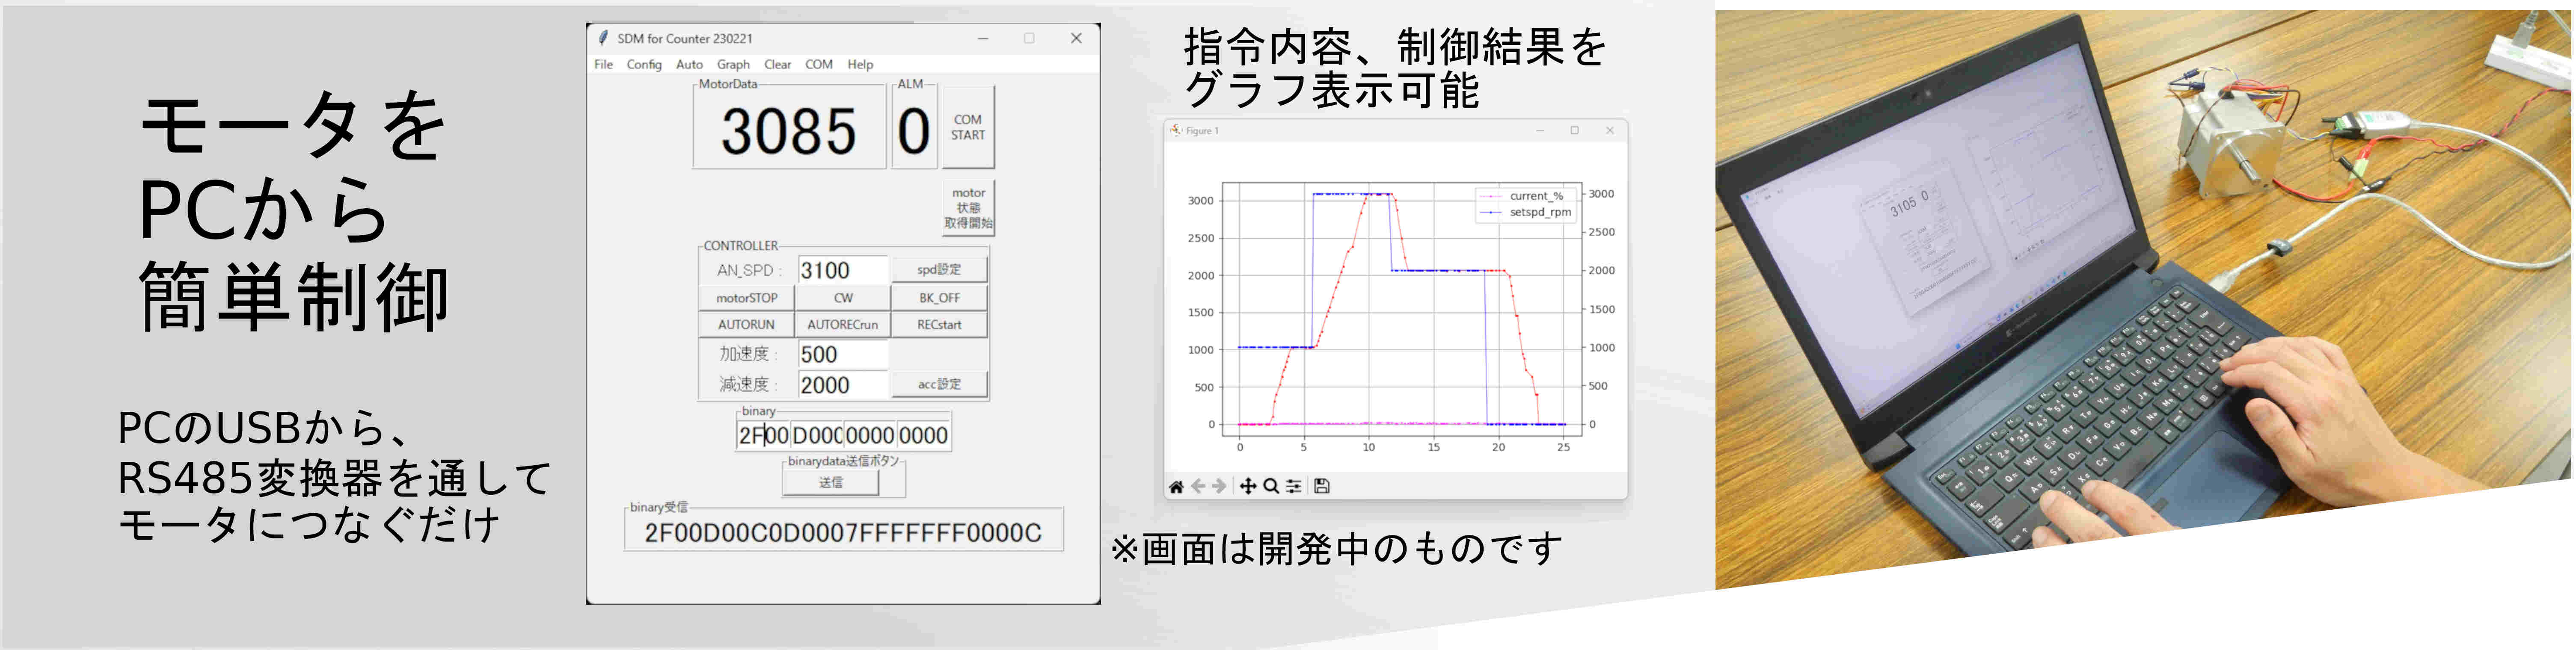The width and height of the screenshot is (2576, 650).
Task: Open the Help menu
Action: coord(860,64)
